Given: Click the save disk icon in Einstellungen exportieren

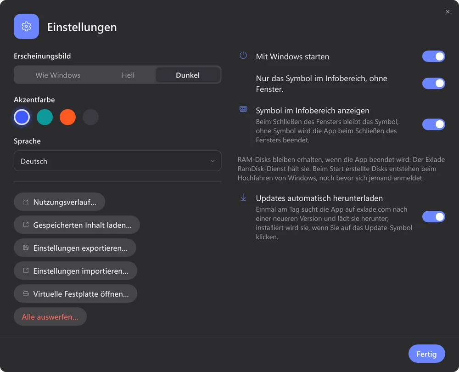Looking at the screenshot, I should [x=26, y=248].
